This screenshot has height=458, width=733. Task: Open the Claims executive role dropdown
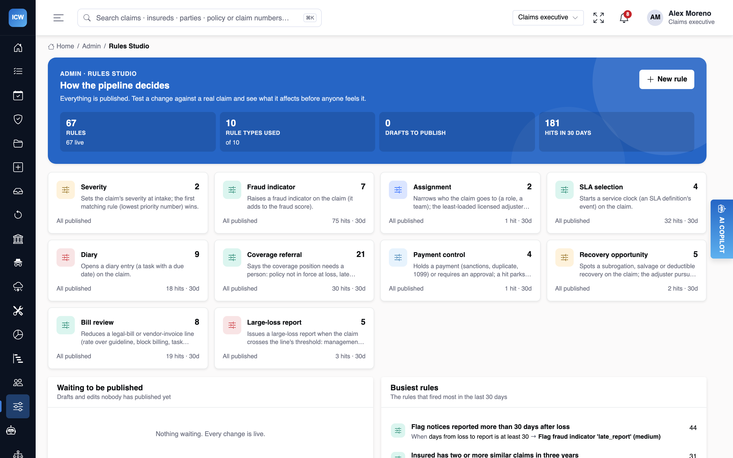548,18
